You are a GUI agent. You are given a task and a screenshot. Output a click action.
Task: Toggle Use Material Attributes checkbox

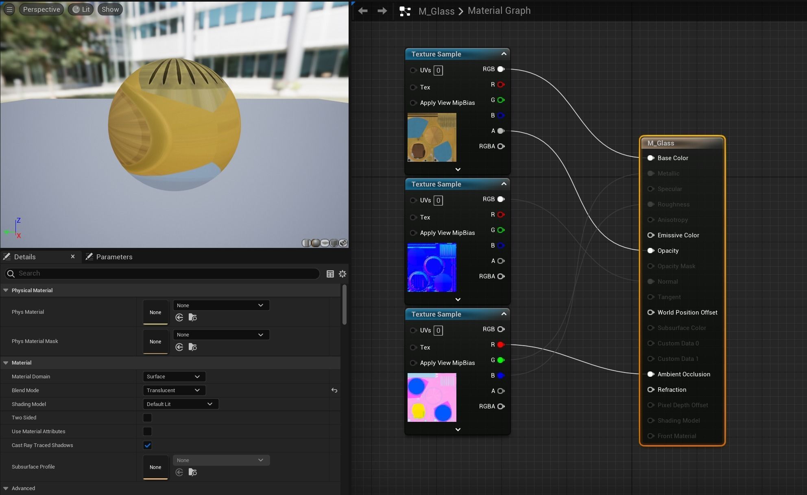point(147,431)
